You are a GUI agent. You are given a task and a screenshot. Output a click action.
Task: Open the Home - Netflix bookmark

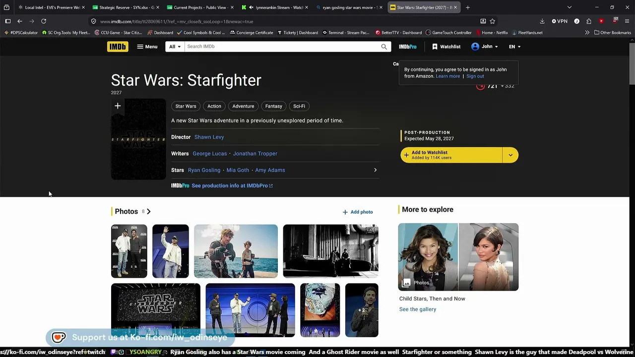(491, 33)
